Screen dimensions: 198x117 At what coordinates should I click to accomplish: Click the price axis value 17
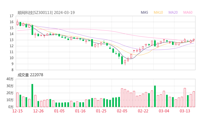pyautogui.click(x=12, y=16)
